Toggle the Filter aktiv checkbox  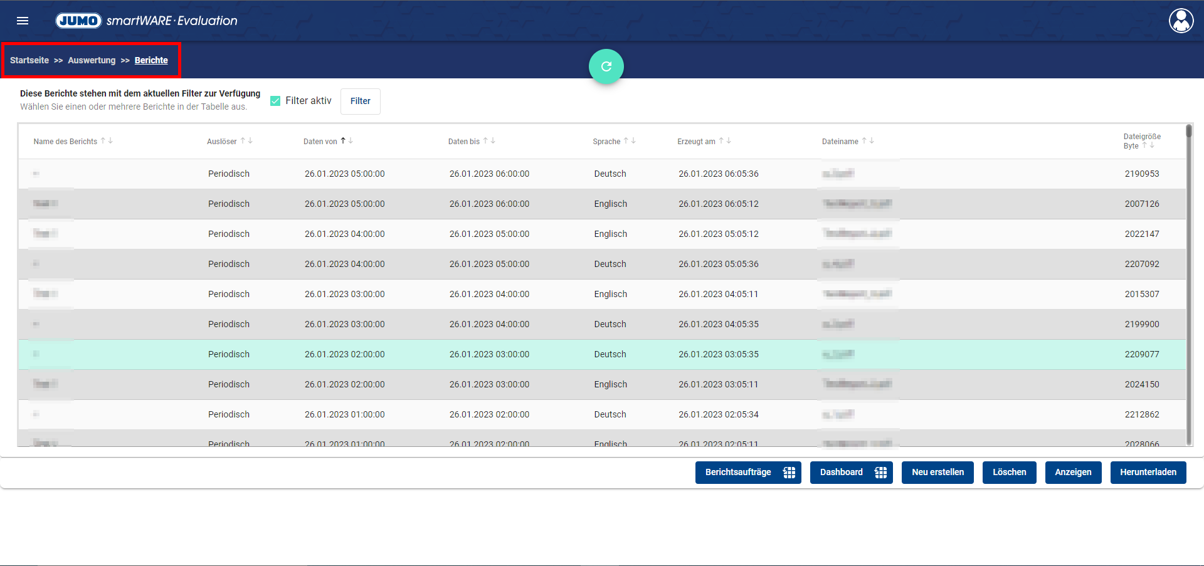[275, 101]
